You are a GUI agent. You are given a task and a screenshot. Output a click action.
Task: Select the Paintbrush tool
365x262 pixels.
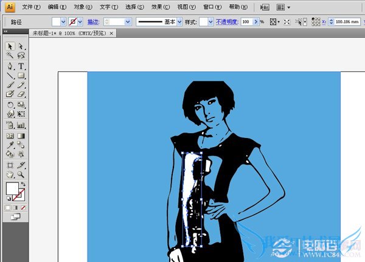coord(10,84)
